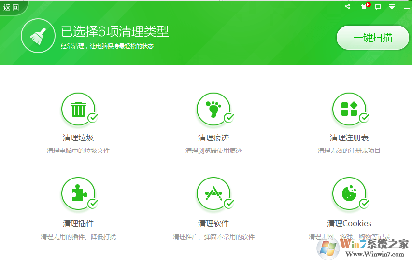Click the 清理Cookies label text
Screen dimensions: 412x261
349,224
